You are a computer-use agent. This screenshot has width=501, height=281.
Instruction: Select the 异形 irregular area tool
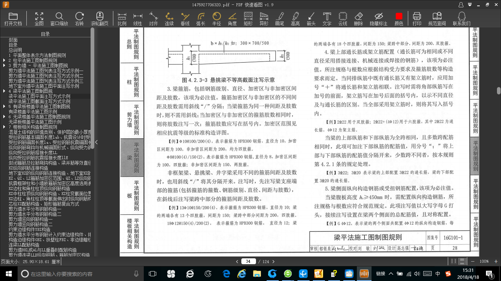coord(264,19)
